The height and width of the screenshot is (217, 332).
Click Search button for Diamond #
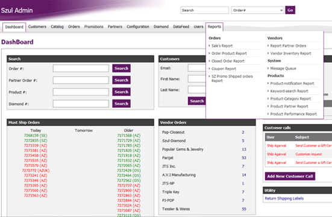121,104
